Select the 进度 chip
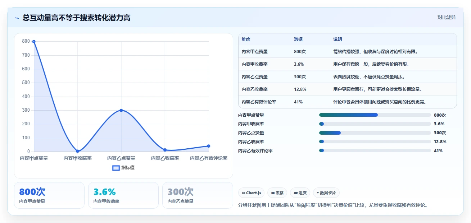The image size is (471, 223). 300,193
